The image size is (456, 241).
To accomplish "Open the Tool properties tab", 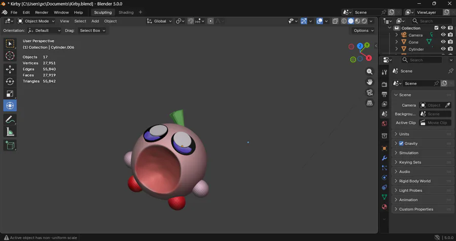I will click(x=384, y=72).
